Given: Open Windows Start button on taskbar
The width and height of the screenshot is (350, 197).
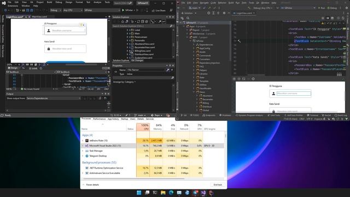Looking at the screenshot, I should click(x=139, y=193).
